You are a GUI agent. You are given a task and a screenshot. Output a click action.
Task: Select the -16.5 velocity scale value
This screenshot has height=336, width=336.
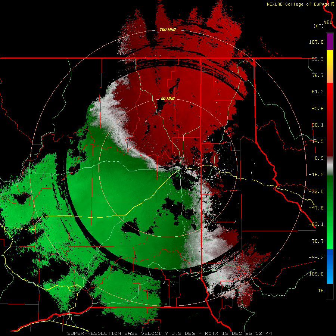(x=316, y=175)
